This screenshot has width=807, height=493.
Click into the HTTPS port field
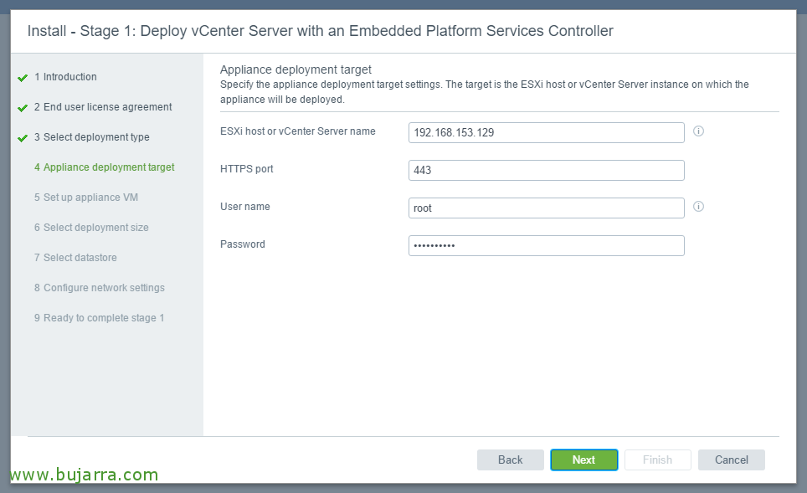tap(547, 170)
